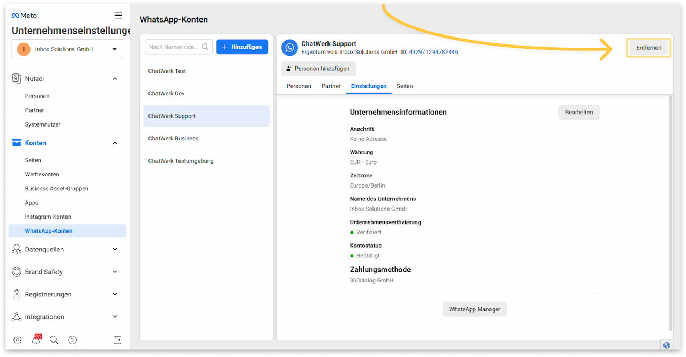Click the search by name input field
Image resolution: width=686 pixels, height=357 pixels.
[174, 47]
